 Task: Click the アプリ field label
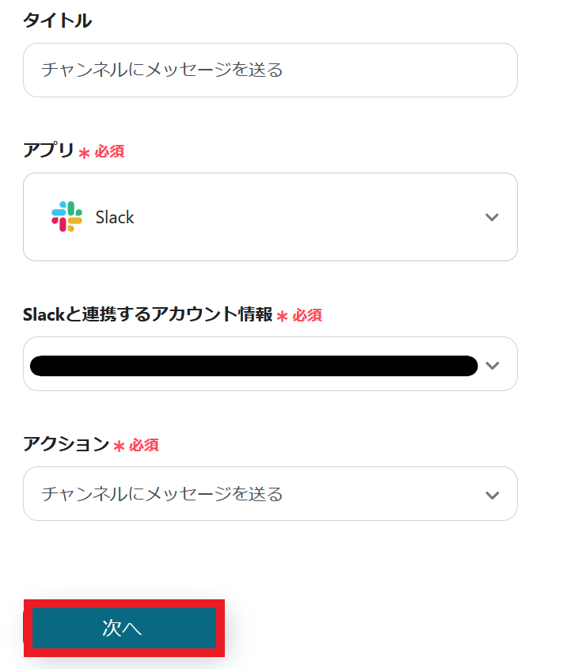[x=48, y=150]
